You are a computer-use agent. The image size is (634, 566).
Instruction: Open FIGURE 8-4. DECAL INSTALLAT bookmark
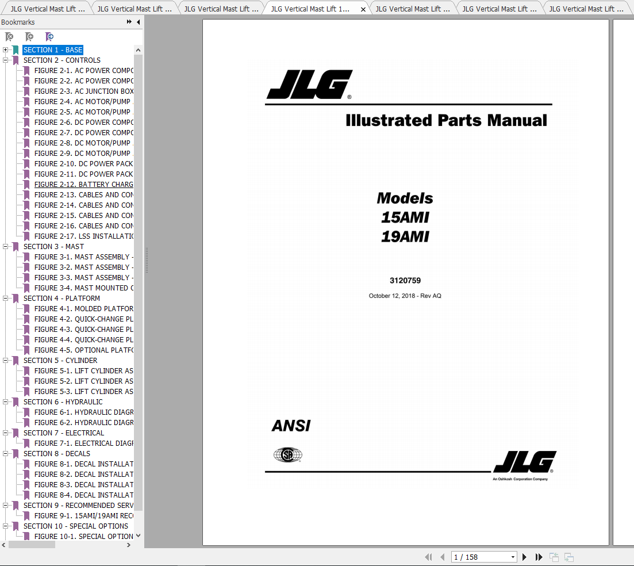(x=84, y=495)
